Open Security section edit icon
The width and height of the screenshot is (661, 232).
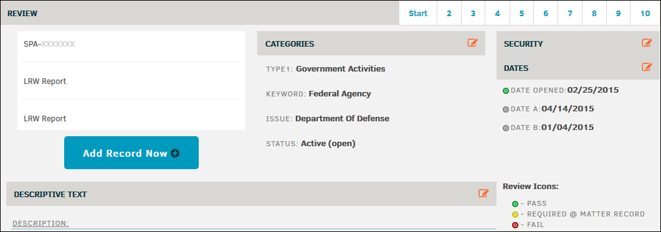coord(647,42)
